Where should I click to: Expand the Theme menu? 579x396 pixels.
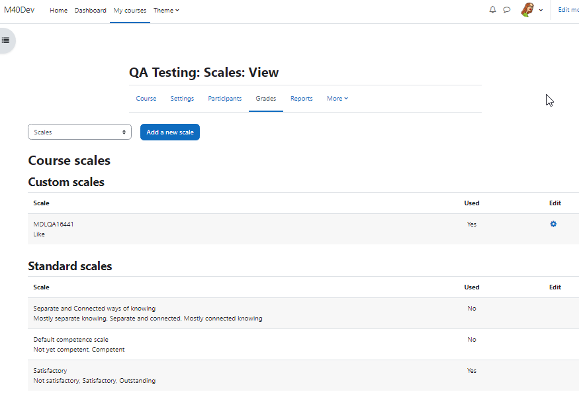click(x=166, y=11)
